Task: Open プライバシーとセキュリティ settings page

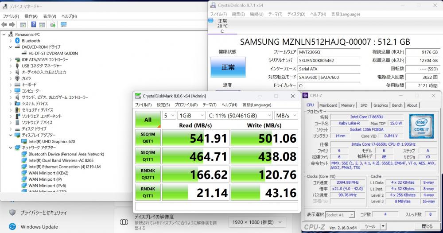Action: 44,213
